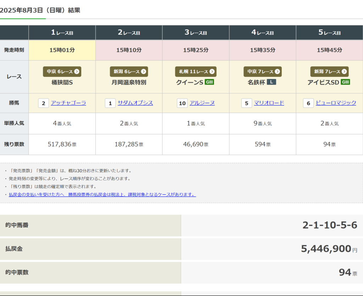The image size is (363, 296).
Task: Click horse number box 2 for アッチャゴーラ
Action: click(x=43, y=103)
